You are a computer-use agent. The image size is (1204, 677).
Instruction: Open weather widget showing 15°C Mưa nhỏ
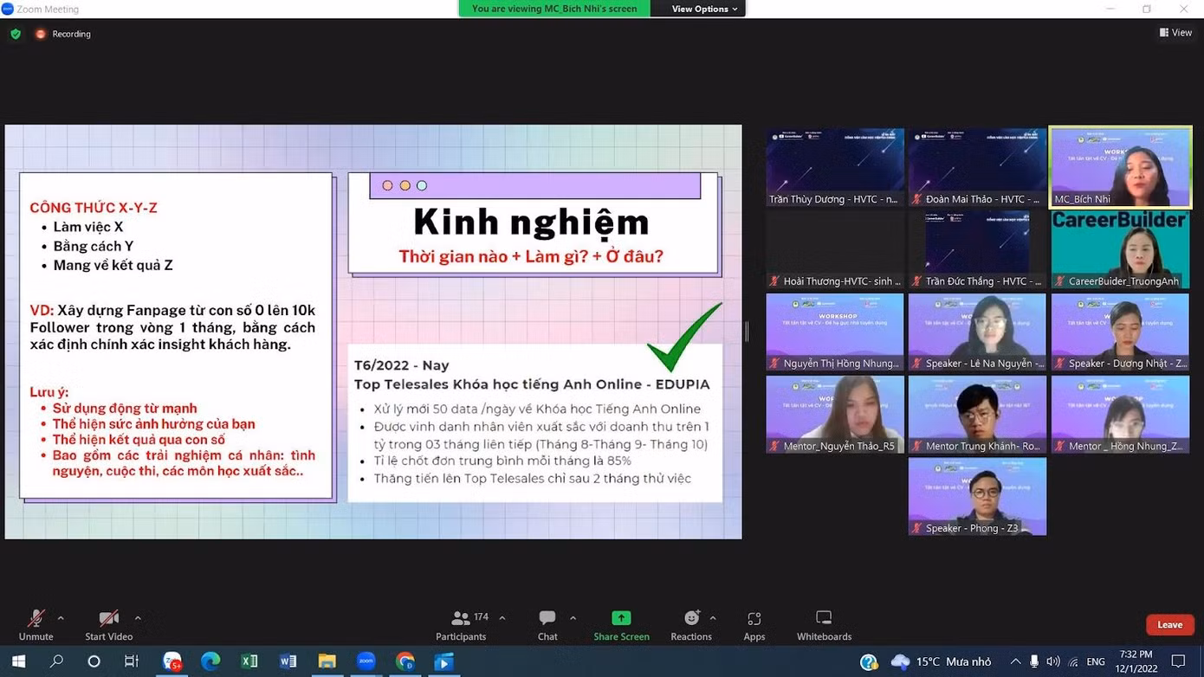(942, 662)
